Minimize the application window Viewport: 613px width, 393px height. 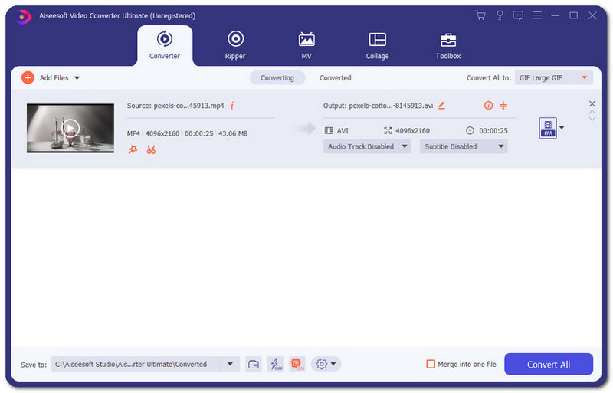(x=555, y=15)
